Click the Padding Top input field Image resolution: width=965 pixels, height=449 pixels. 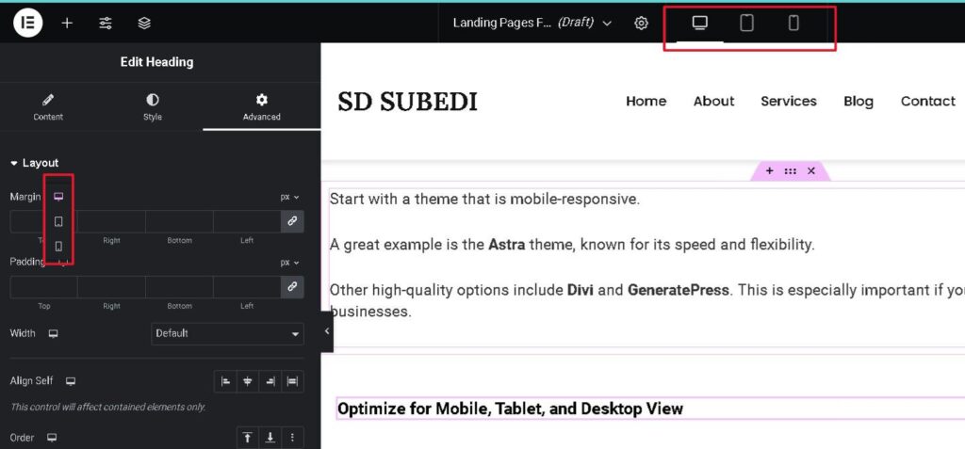pos(43,286)
